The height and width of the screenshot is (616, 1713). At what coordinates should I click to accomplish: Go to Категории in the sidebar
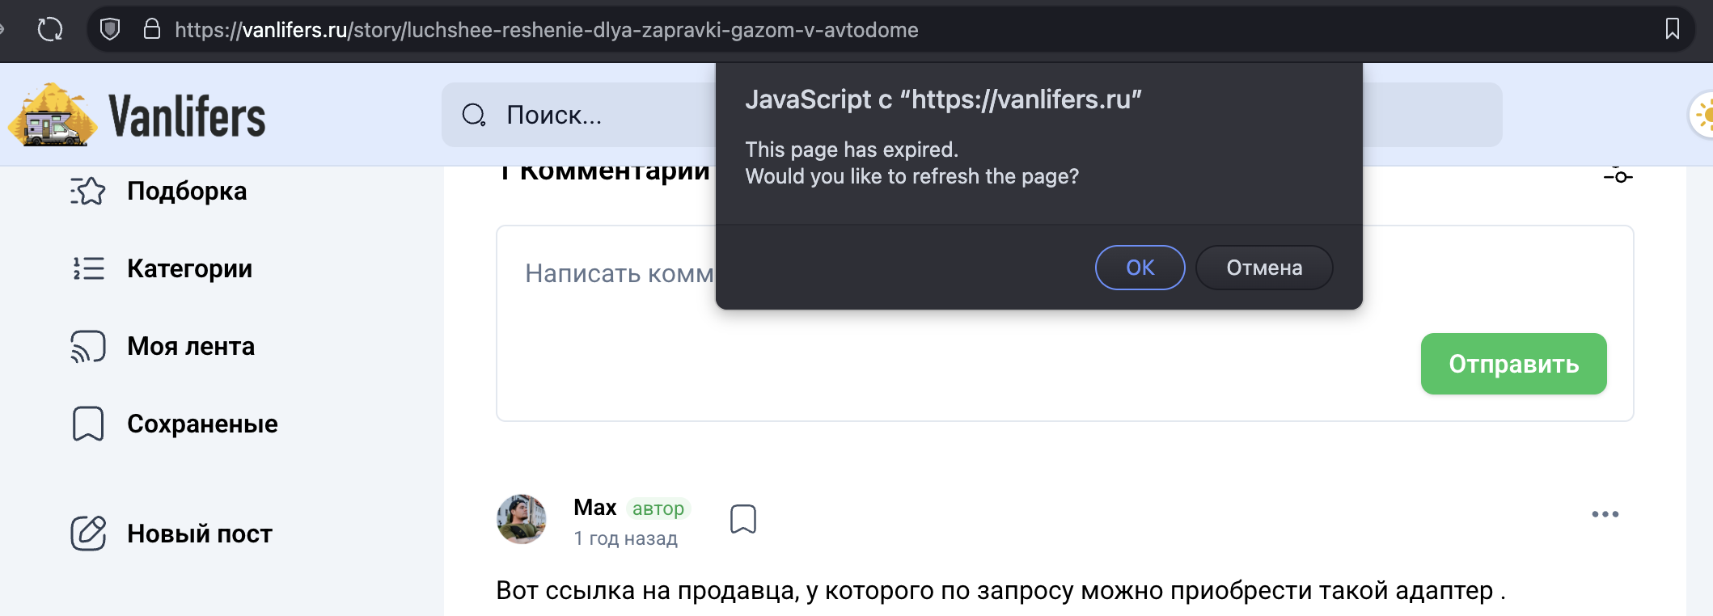coord(189,268)
